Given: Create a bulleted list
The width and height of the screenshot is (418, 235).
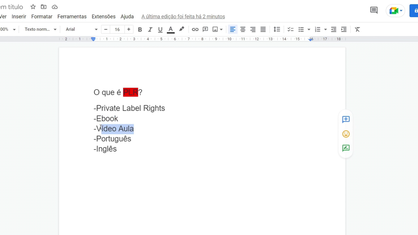Looking at the screenshot, I should click(301, 30).
